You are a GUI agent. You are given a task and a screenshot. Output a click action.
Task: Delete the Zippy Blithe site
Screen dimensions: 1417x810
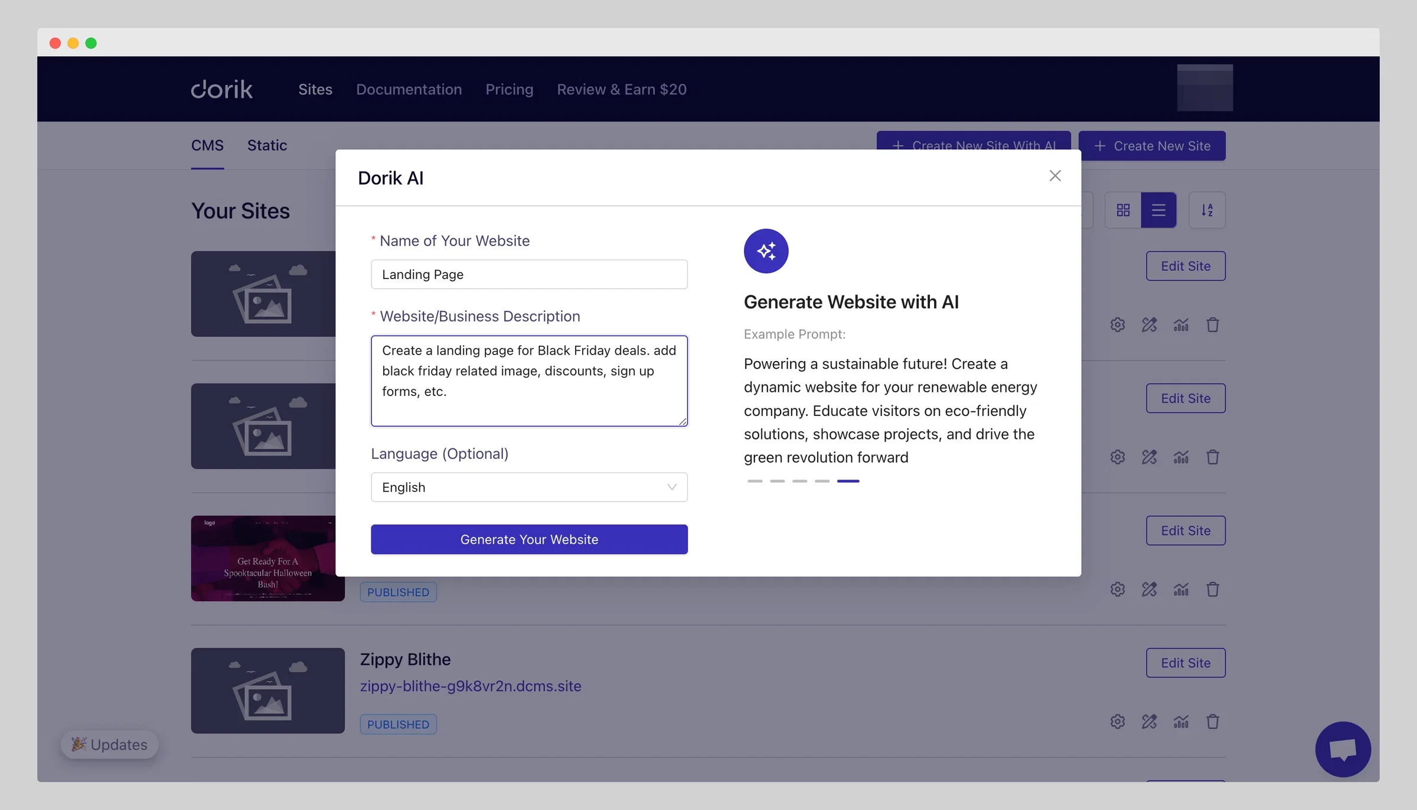click(x=1213, y=722)
